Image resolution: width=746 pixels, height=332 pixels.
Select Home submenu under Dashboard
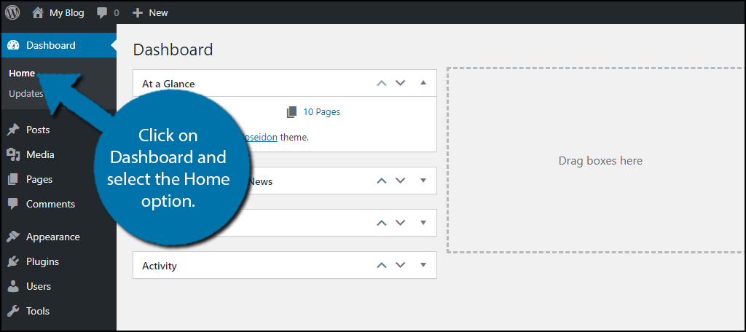(22, 73)
